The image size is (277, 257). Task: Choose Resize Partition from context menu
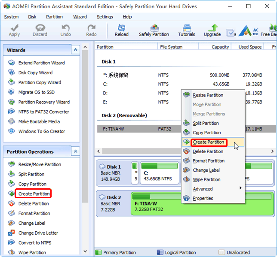[213, 95]
